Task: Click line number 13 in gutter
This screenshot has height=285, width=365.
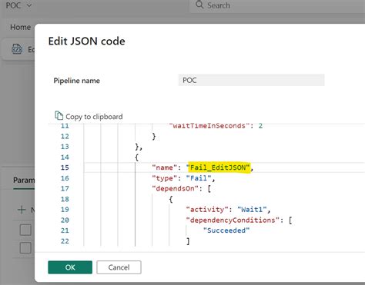Action: (65, 147)
